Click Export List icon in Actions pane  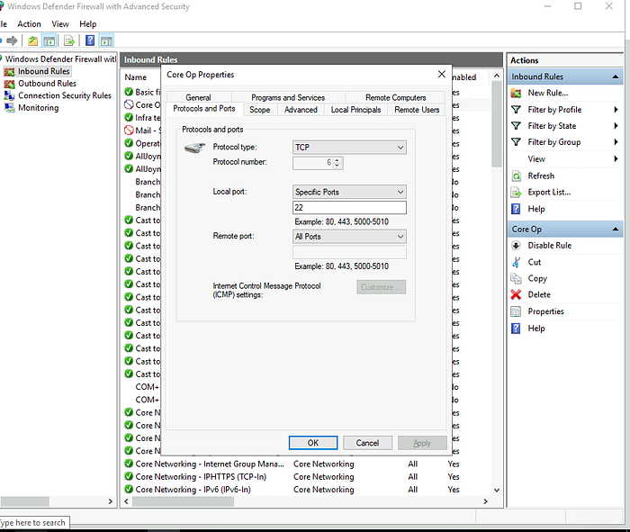[x=516, y=193]
